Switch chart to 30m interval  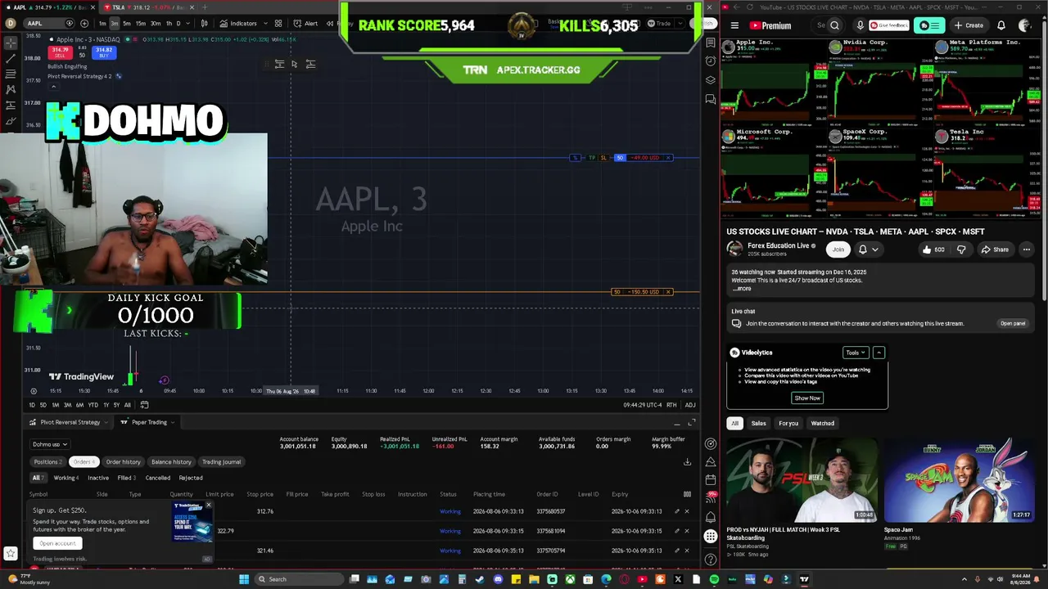click(155, 23)
